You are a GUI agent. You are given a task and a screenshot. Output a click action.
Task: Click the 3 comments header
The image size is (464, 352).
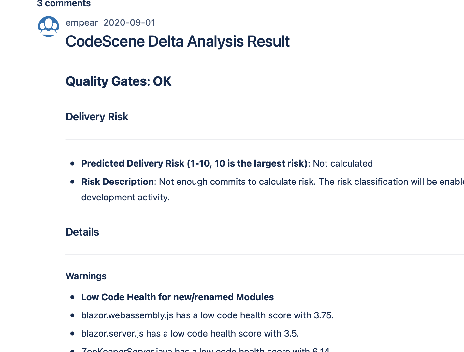pyautogui.click(x=64, y=4)
